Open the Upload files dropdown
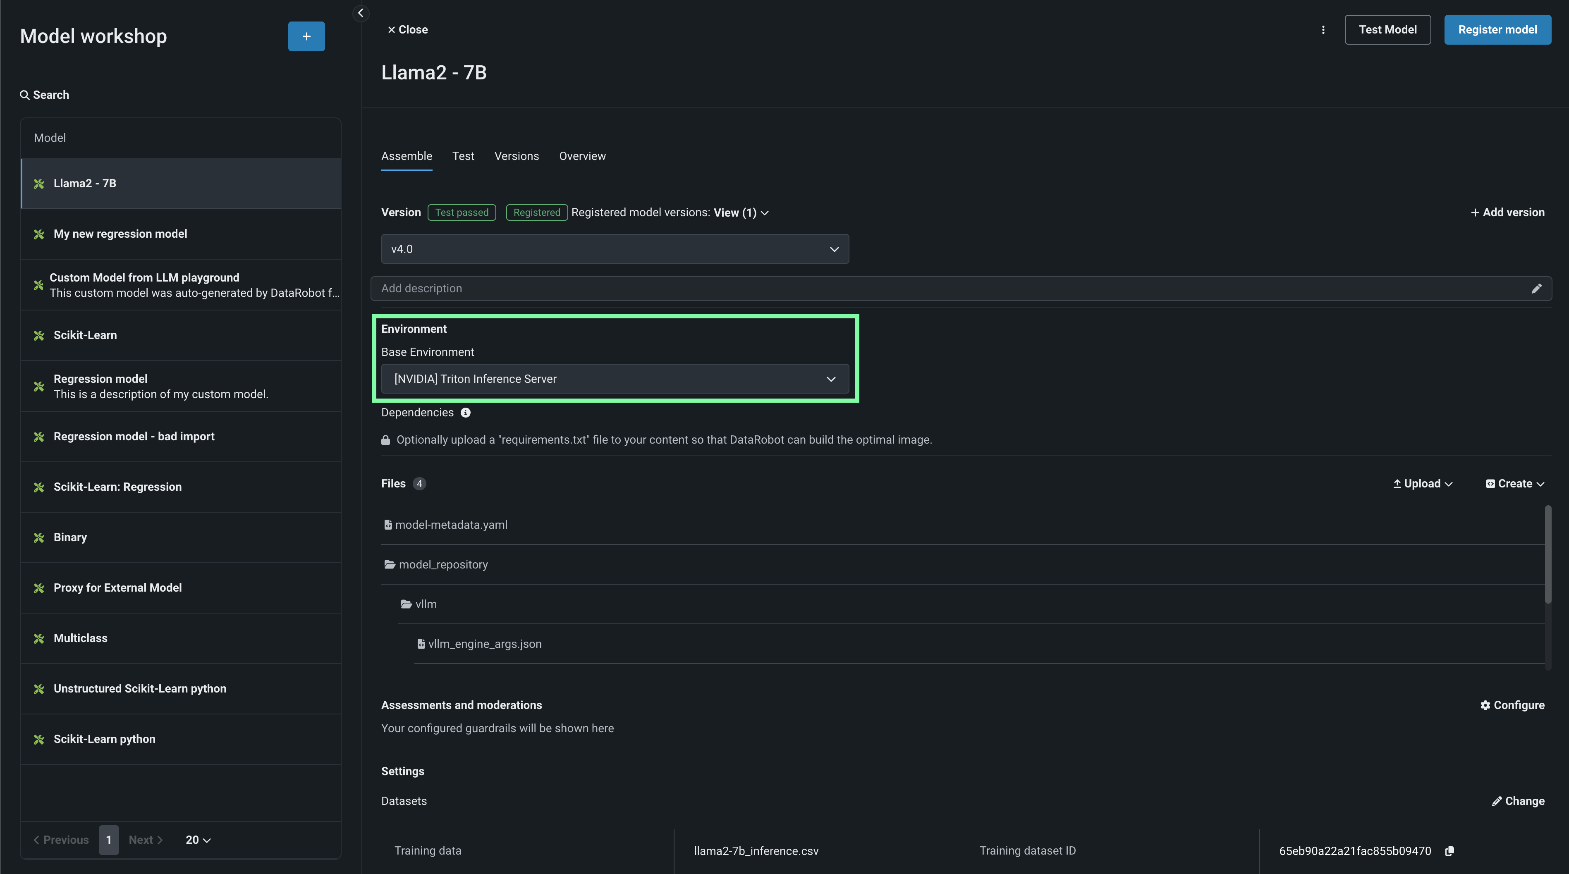The width and height of the screenshot is (1569, 874). (1423, 484)
